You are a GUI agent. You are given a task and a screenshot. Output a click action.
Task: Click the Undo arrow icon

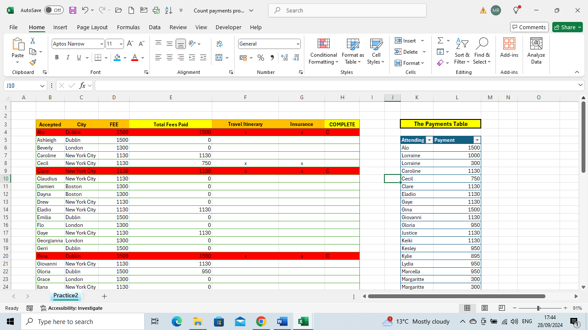85,10
